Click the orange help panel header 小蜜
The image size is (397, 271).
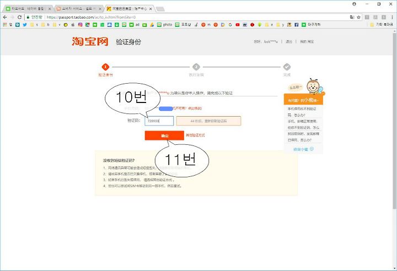pyautogui.click(x=303, y=100)
